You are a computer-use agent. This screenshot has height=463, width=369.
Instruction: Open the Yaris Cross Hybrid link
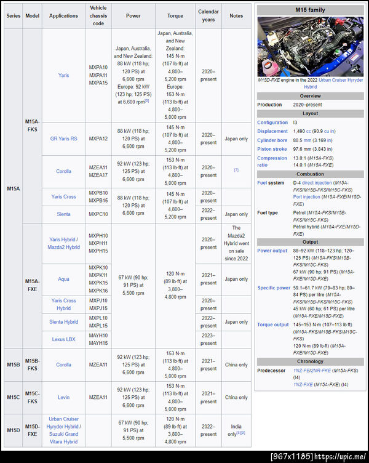click(63, 304)
